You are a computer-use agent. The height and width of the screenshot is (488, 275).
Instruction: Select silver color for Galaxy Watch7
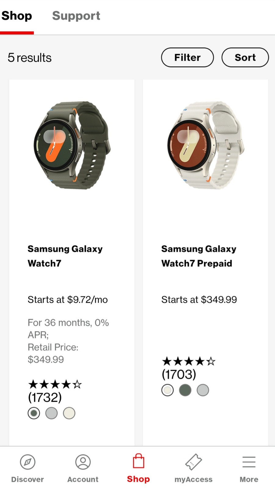pos(52,413)
